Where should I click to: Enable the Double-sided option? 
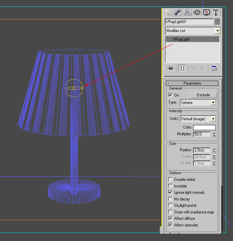(x=170, y=179)
